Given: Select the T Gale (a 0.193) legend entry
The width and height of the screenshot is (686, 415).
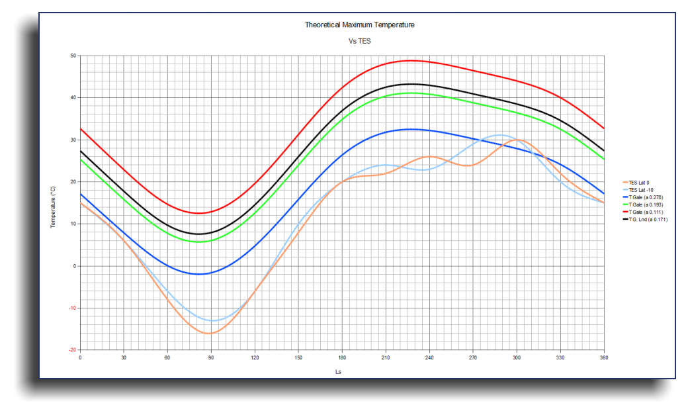Looking at the screenshot, I should (x=646, y=204).
